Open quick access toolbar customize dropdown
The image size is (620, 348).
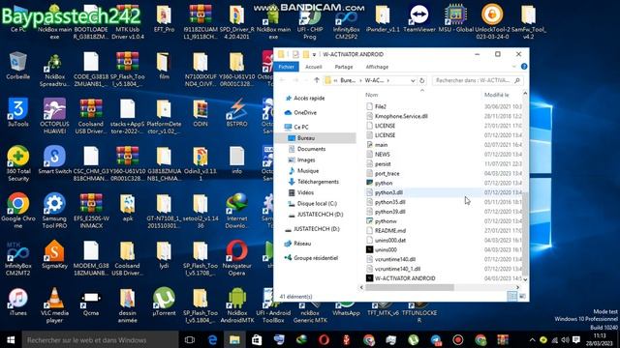tap(314, 54)
